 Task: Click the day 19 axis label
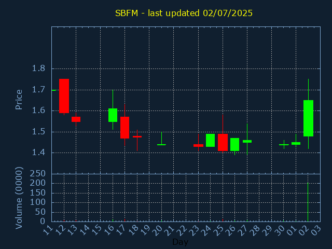point(145,230)
